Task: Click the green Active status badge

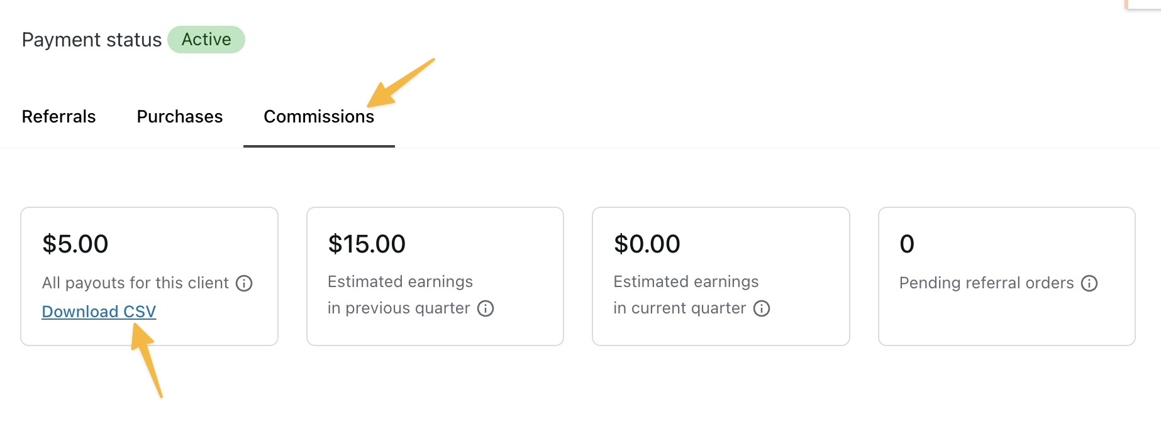Action: [x=206, y=40]
